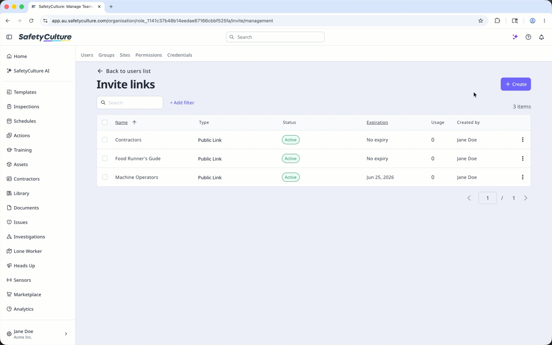This screenshot has width=552, height=345.
Task: Click the browser address bar URL
Action: 162,21
